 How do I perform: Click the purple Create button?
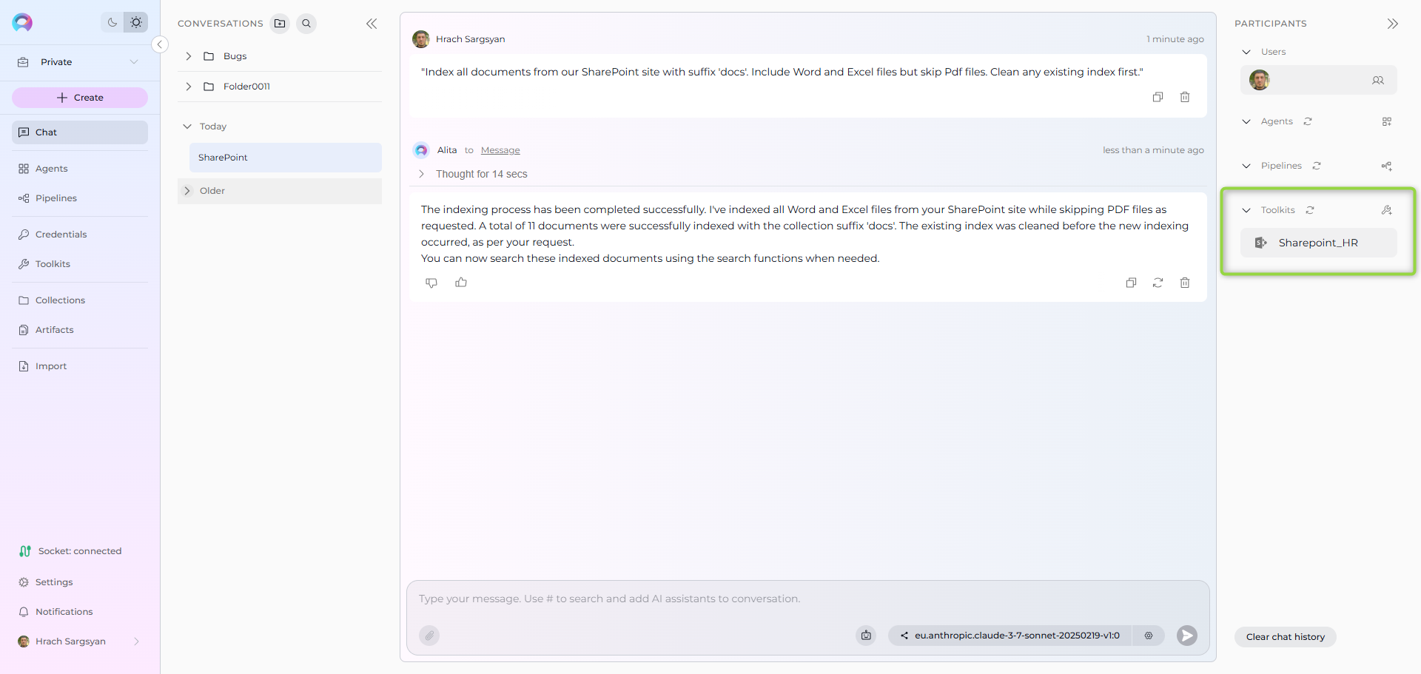(80, 98)
